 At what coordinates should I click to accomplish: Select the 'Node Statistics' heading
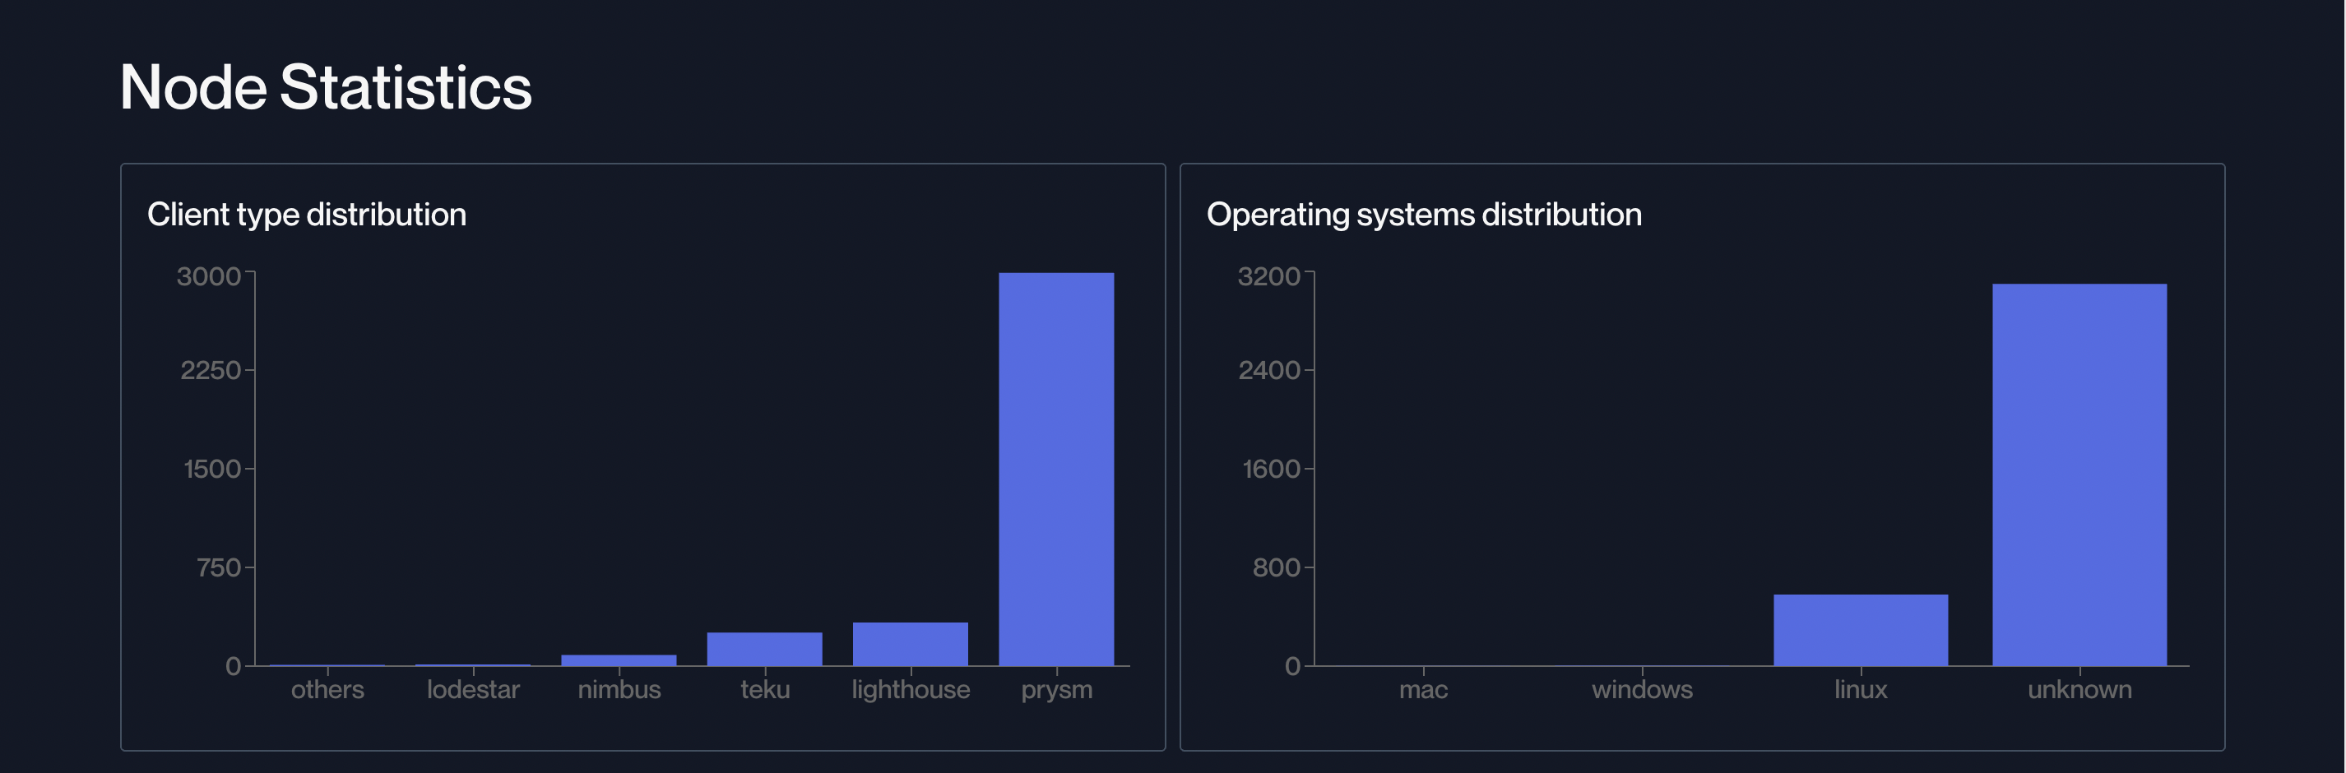click(x=325, y=87)
